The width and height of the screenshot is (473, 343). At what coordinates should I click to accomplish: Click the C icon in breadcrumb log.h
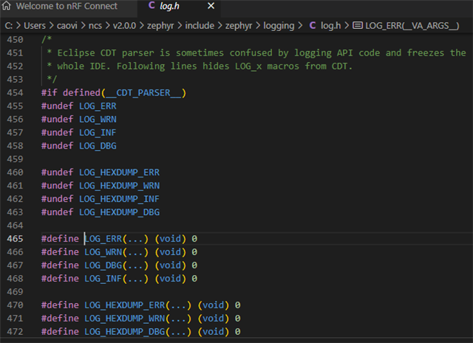[x=313, y=25]
